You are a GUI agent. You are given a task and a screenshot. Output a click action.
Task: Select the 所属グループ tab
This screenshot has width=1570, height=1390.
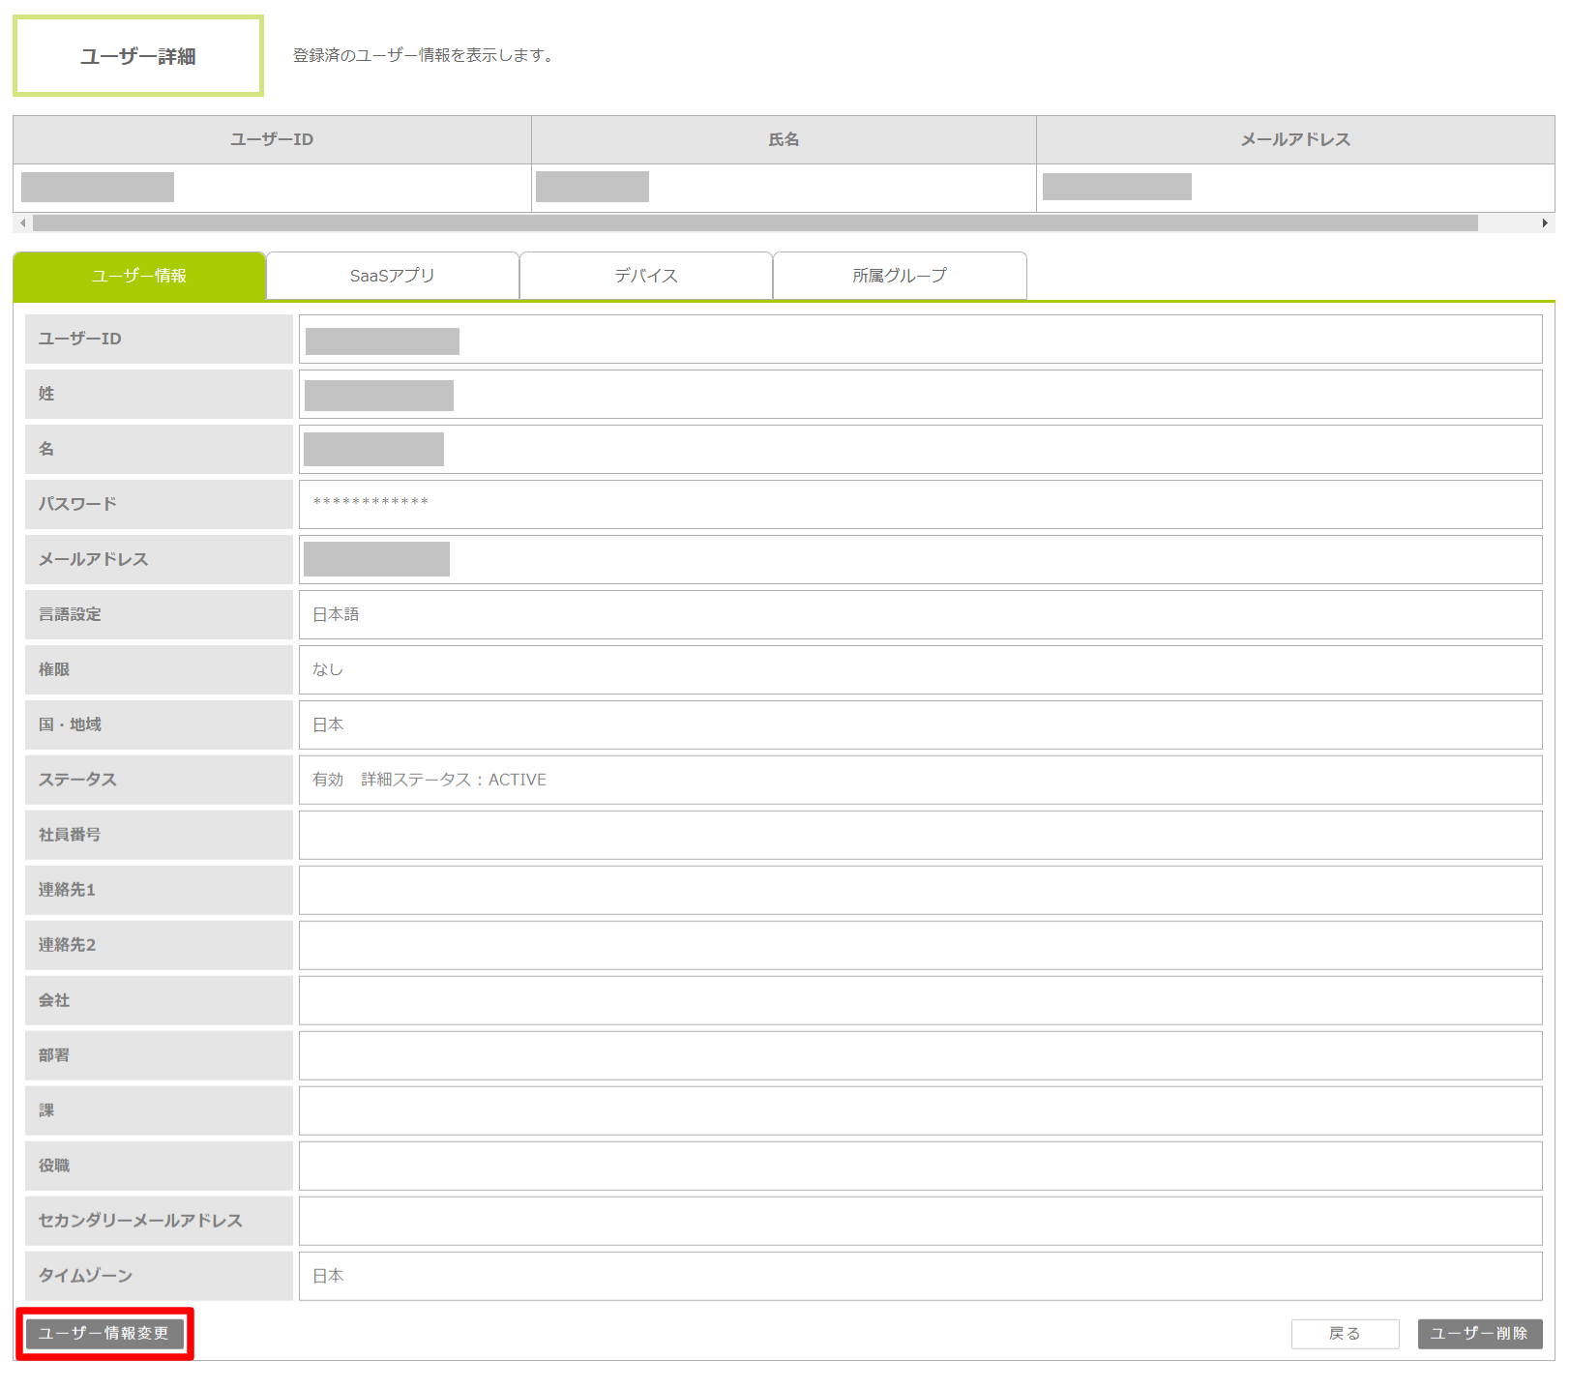pyautogui.click(x=899, y=276)
